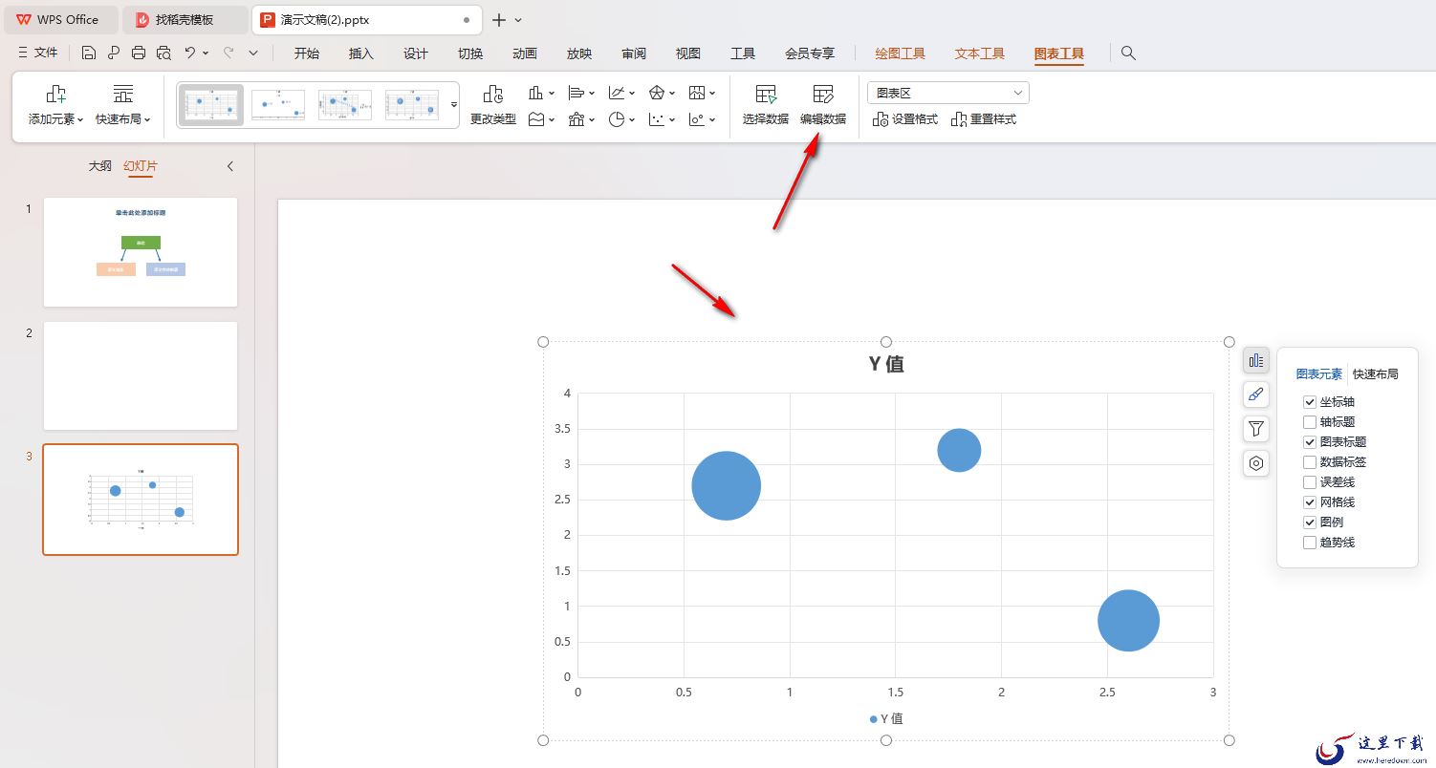This screenshot has height=768, width=1436.
Task: Switch to the 插入 ribbon tab
Action: [361, 53]
